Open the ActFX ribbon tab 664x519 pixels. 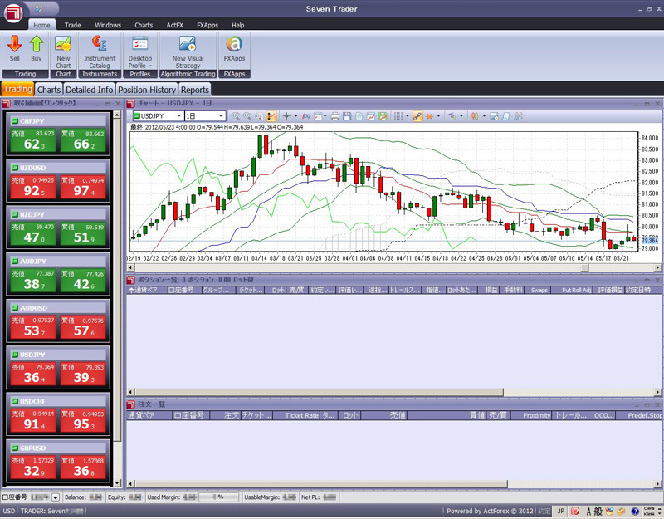pyautogui.click(x=174, y=25)
